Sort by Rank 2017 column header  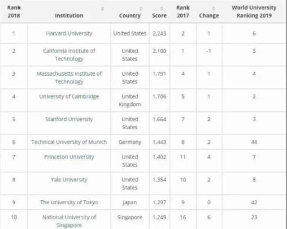183,12
